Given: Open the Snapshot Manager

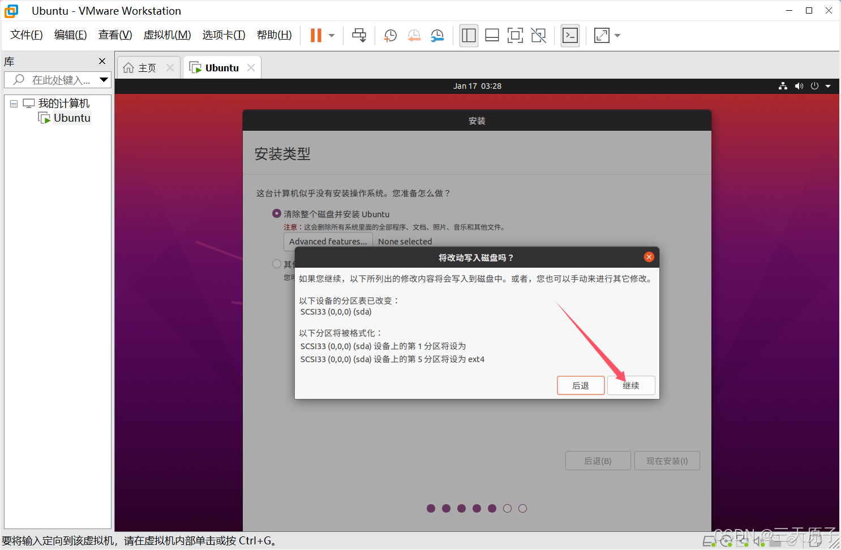Looking at the screenshot, I should coord(437,35).
